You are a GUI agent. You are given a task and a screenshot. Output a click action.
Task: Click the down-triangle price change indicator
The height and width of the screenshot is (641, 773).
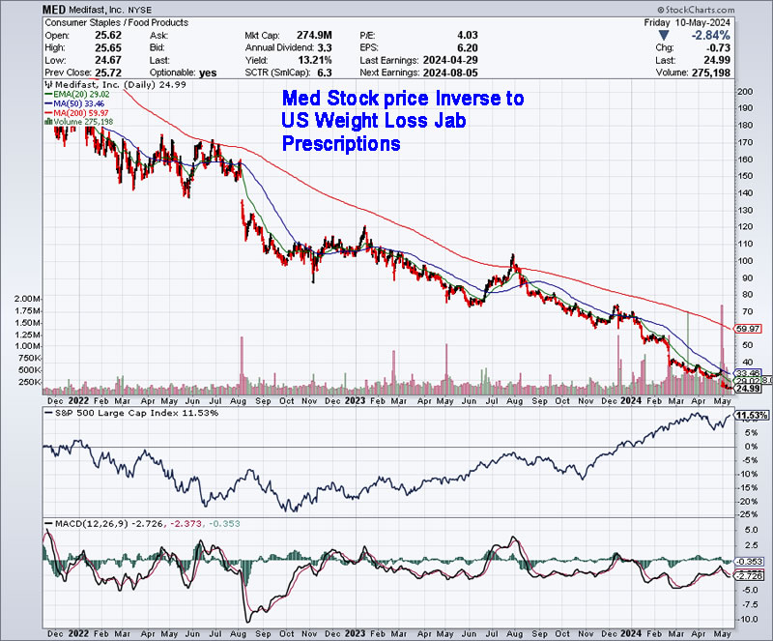click(x=664, y=36)
